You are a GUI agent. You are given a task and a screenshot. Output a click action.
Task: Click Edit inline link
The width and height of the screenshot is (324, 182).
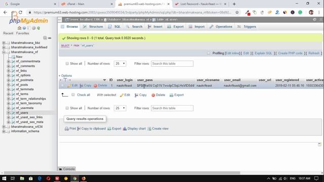pyautogui.click(x=232, y=53)
